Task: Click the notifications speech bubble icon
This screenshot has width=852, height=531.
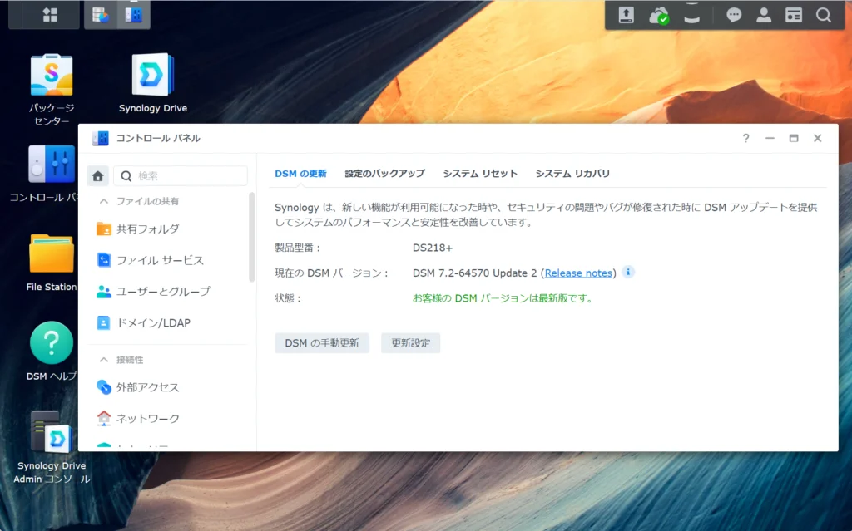Action: 734,15
